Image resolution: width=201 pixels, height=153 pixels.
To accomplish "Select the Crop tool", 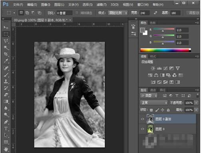I will pos(6,54).
